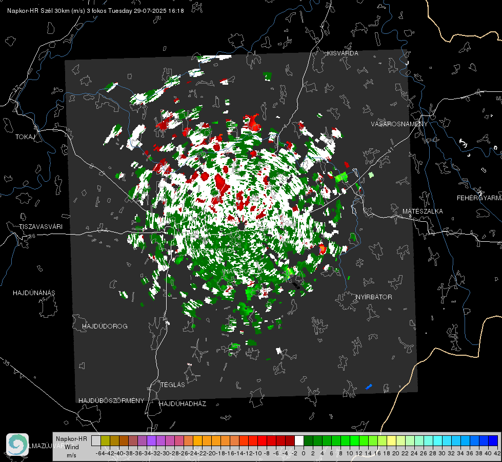The width and height of the screenshot is (502, 462).
Task: Click the HAJDÚNÁNÁS town label
Action: [x=34, y=293]
